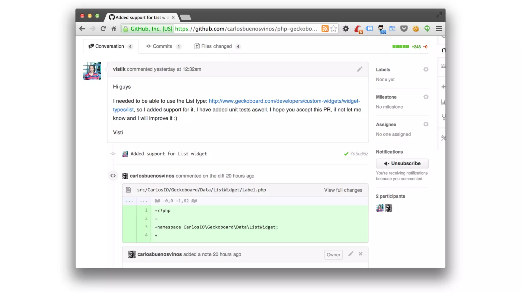Click vistik's avatar thumbnail
This screenshot has width=521, height=293.
[92, 71]
